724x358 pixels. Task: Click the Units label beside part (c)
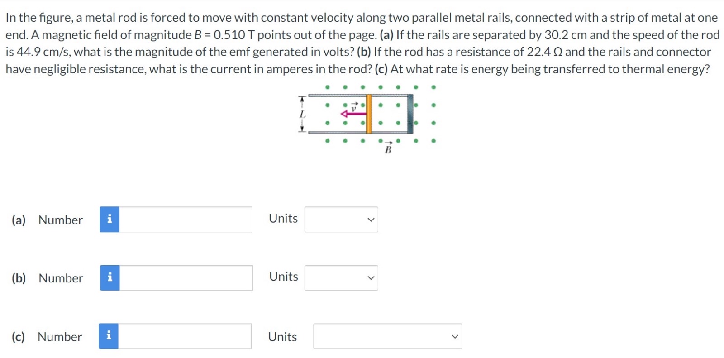tap(282, 337)
